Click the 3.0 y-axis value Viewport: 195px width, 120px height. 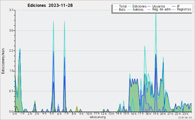11,30
